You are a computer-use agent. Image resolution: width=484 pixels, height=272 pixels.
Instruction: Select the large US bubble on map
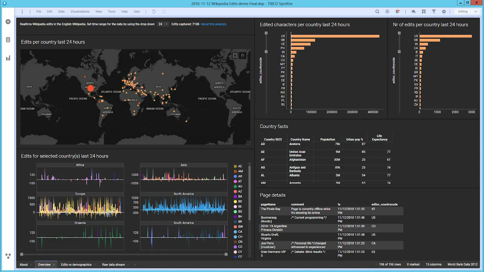click(90, 88)
